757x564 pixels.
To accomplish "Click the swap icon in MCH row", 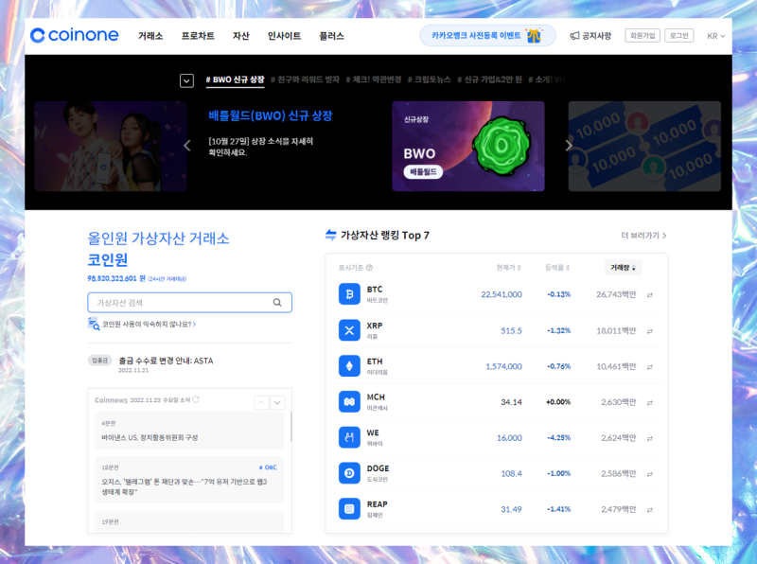I will tap(650, 402).
